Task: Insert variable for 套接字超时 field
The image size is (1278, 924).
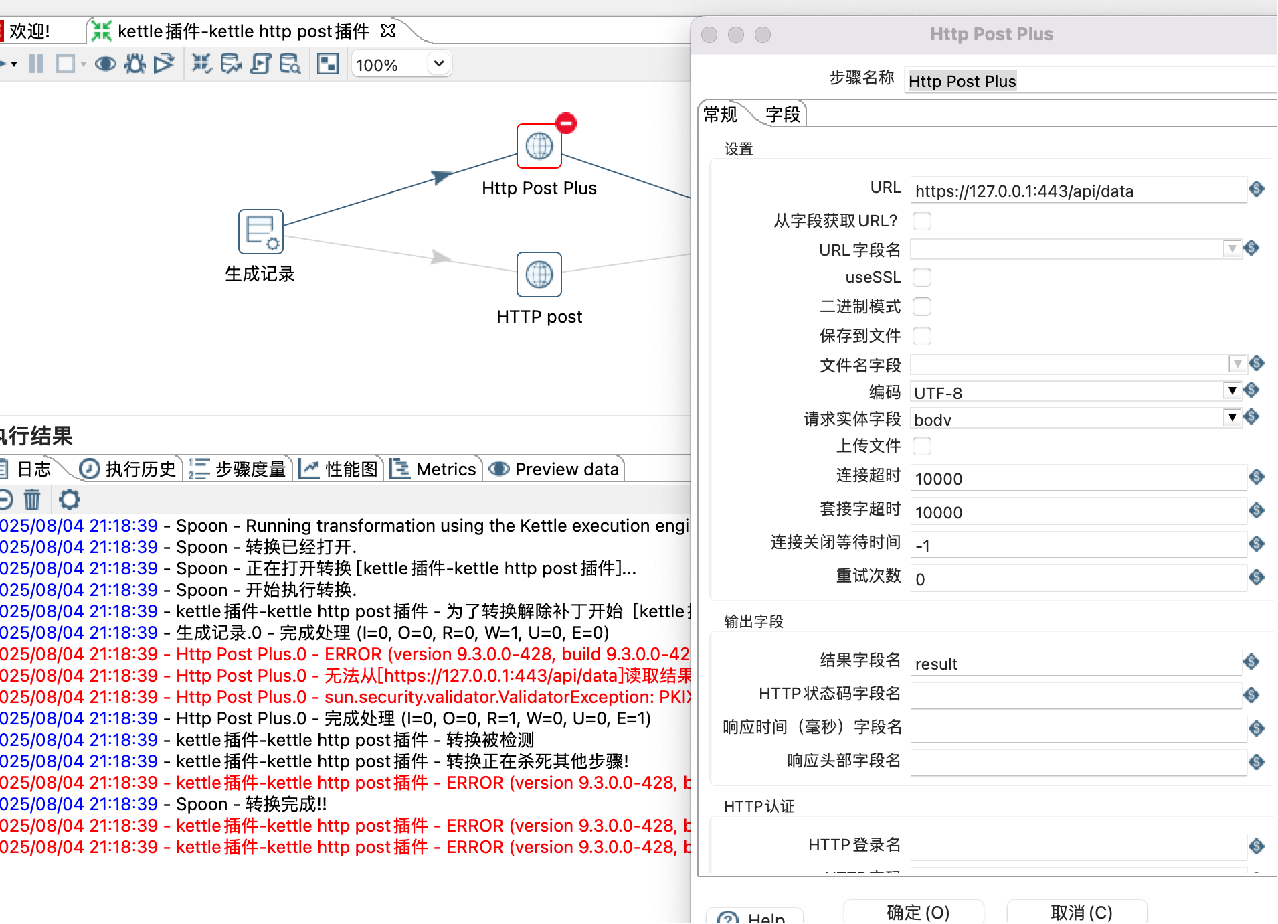Action: (1257, 510)
